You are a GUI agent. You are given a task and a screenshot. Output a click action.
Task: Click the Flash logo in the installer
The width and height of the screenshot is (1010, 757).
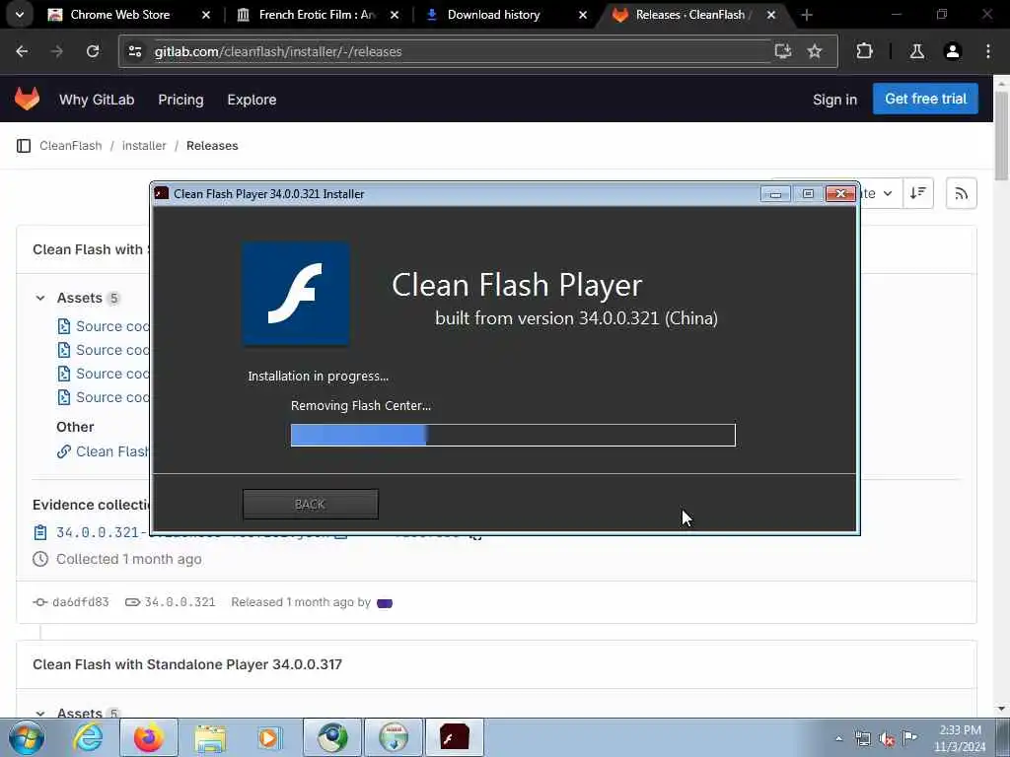pos(296,294)
